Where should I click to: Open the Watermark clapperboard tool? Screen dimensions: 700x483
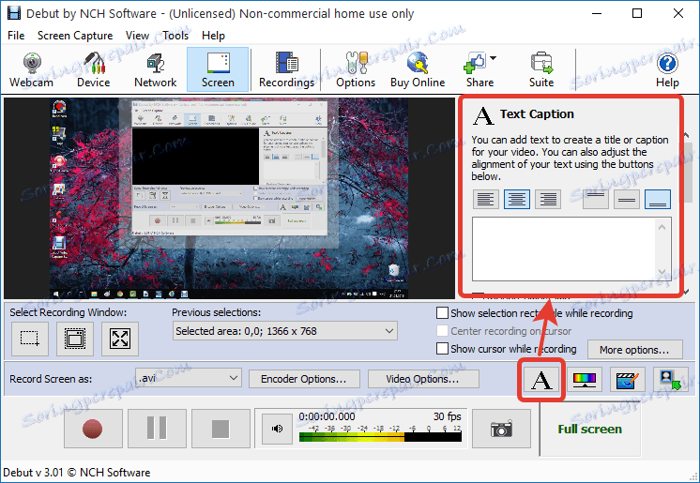point(627,380)
